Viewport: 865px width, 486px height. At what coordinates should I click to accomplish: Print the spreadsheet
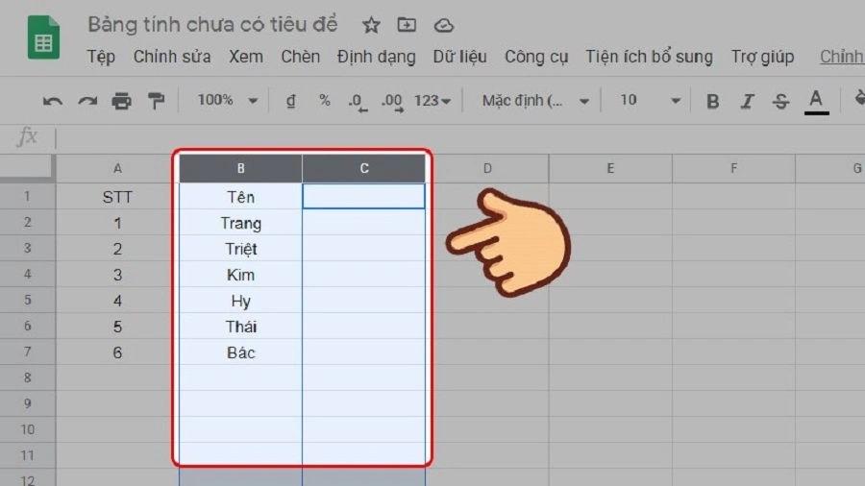[121, 101]
